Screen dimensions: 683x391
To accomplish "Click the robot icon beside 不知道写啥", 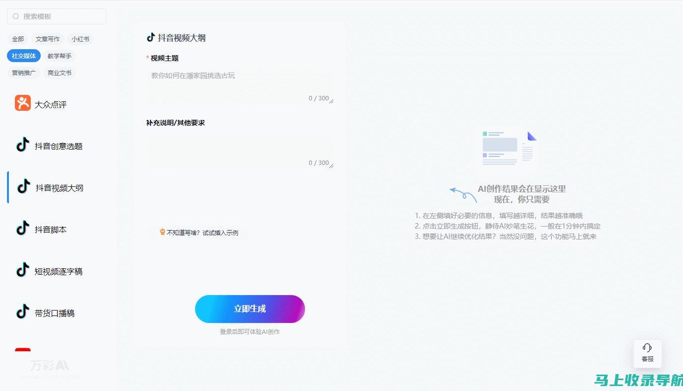I will [x=162, y=232].
